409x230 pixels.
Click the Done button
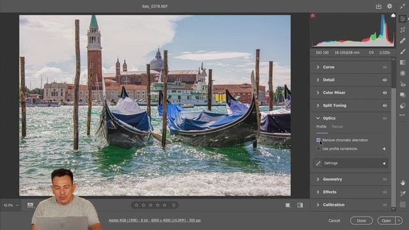click(x=361, y=220)
